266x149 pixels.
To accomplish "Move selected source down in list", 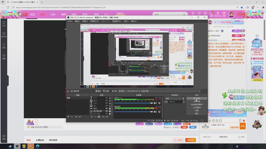I will click(107, 117).
